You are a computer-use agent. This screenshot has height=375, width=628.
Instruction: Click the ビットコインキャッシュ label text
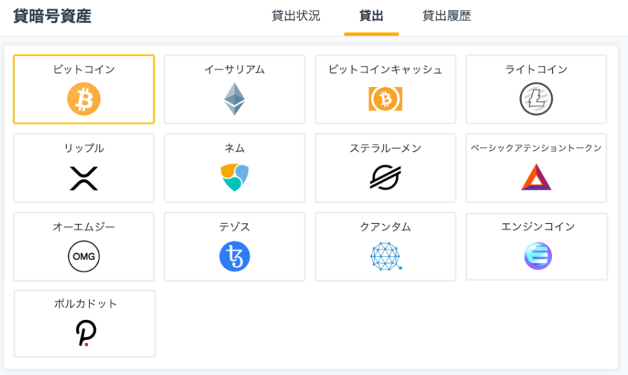385,69
